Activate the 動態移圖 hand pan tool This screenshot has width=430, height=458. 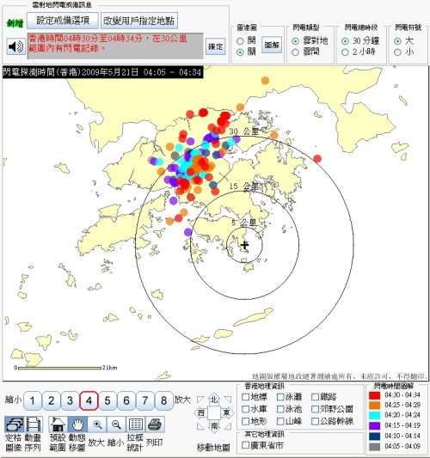[x=77, y=424]
